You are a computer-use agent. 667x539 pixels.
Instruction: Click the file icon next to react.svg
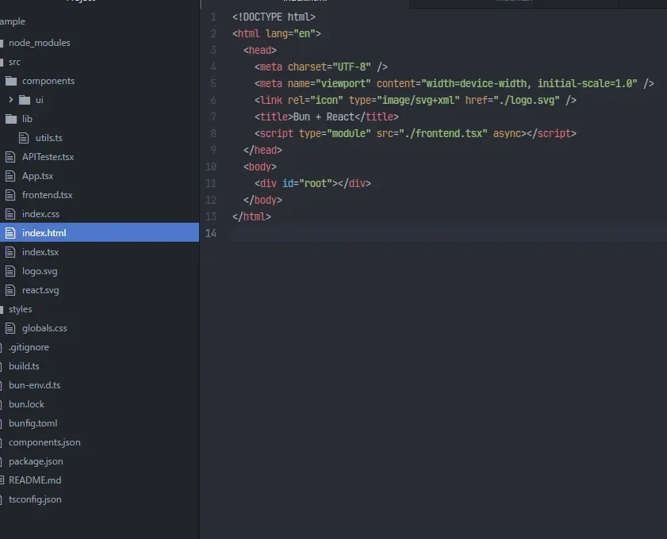pyautogui.click(x=10, y=290)
